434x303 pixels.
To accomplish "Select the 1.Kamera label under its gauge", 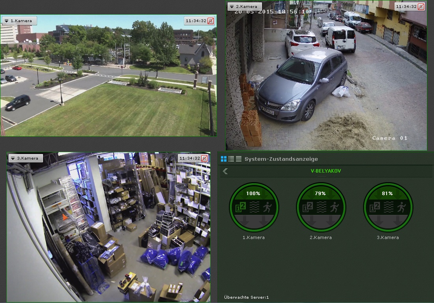I will [x=254, y=237].
